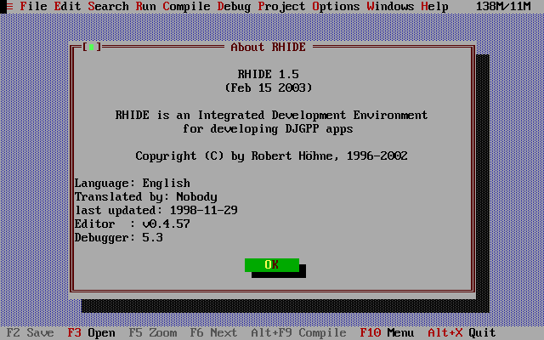Click Alt+F9 Compile in the status bar

298,332
